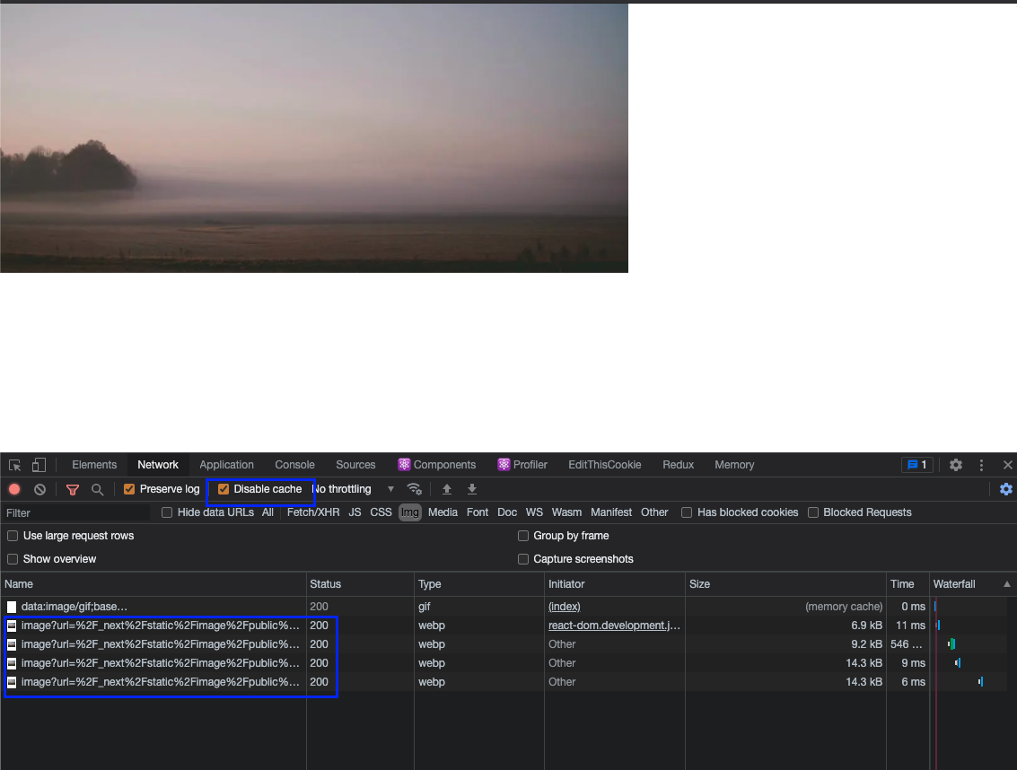Image resolution: width=1017 pixels, height=770 pixels.
Task: Open the No throttling dropdown
Action: (354, 489)
